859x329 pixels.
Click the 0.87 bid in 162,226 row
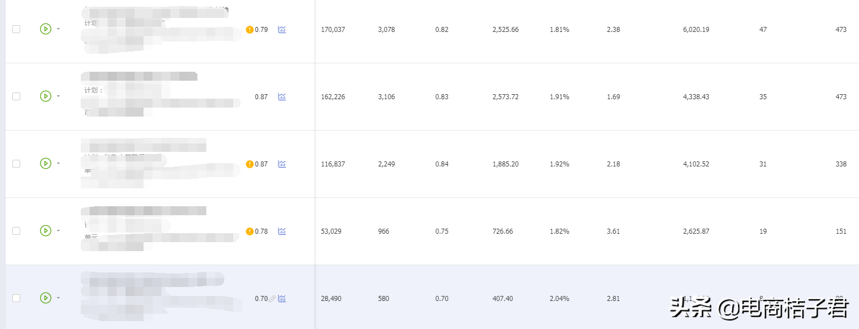point(261,97)
